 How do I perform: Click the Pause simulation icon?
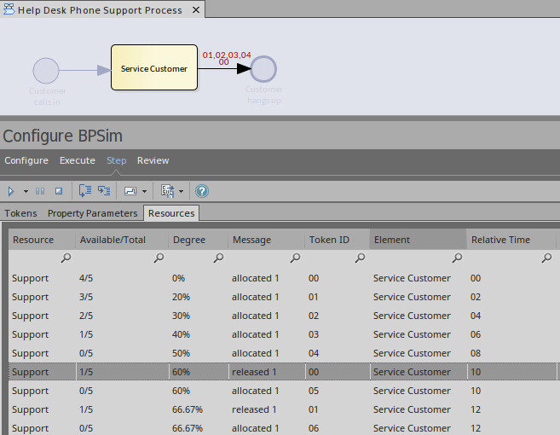tap(40, 191)
